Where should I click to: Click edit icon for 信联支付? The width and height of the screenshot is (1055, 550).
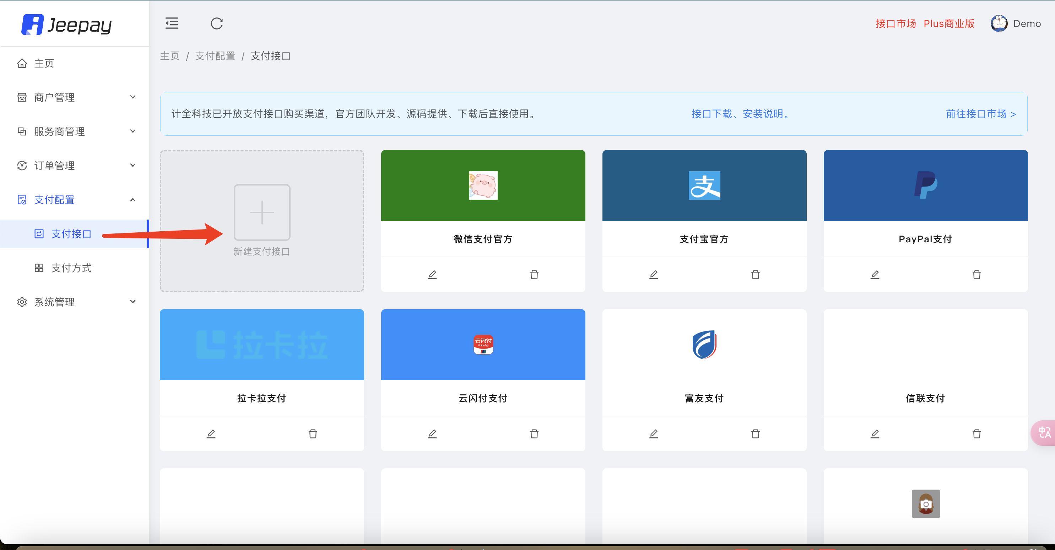(x=875, y=434)
